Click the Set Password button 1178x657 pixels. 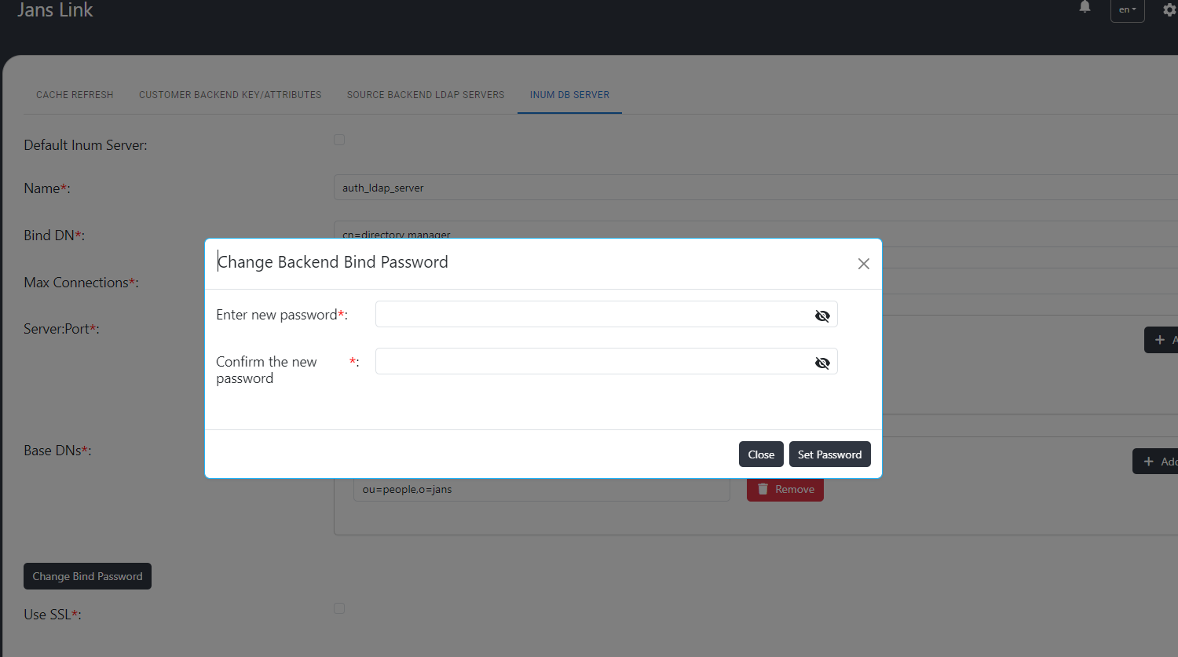point(829,454)
